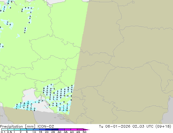Screen dimensions: 173x133
Task: Click the '15' legend scale label
Action: pos(40,132)
